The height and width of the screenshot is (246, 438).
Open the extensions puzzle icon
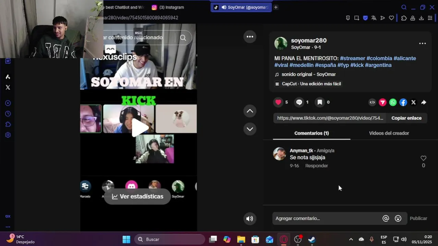(404, 18)
